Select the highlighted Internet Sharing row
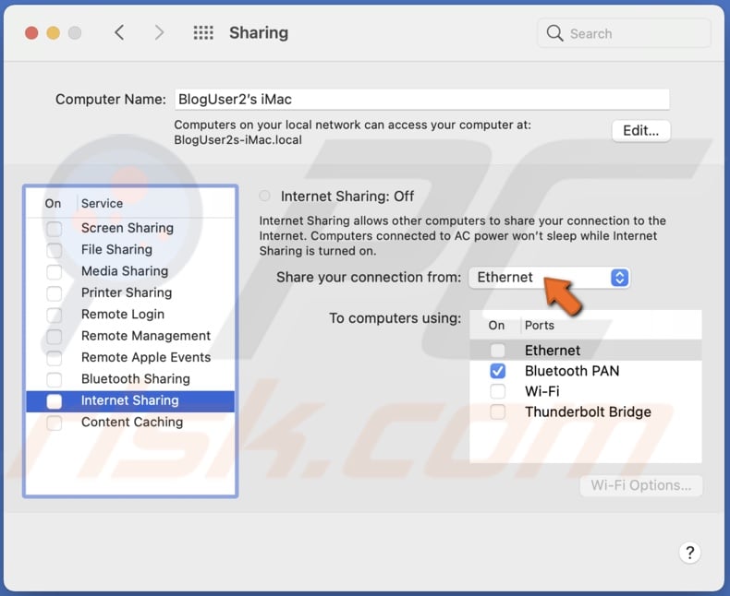 [x=130, y=401]
